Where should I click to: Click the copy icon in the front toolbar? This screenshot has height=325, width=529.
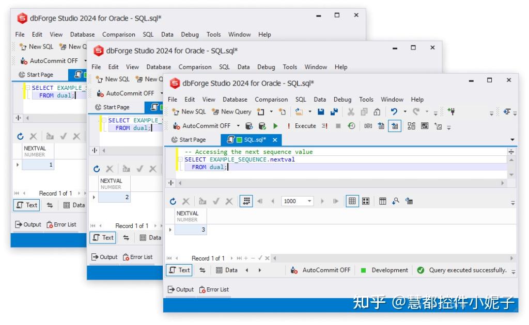(364, 112)
